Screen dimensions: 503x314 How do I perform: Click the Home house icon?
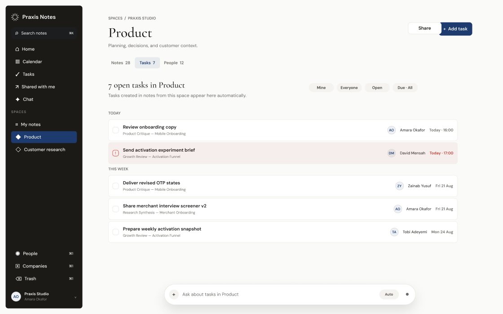point(18,49)
